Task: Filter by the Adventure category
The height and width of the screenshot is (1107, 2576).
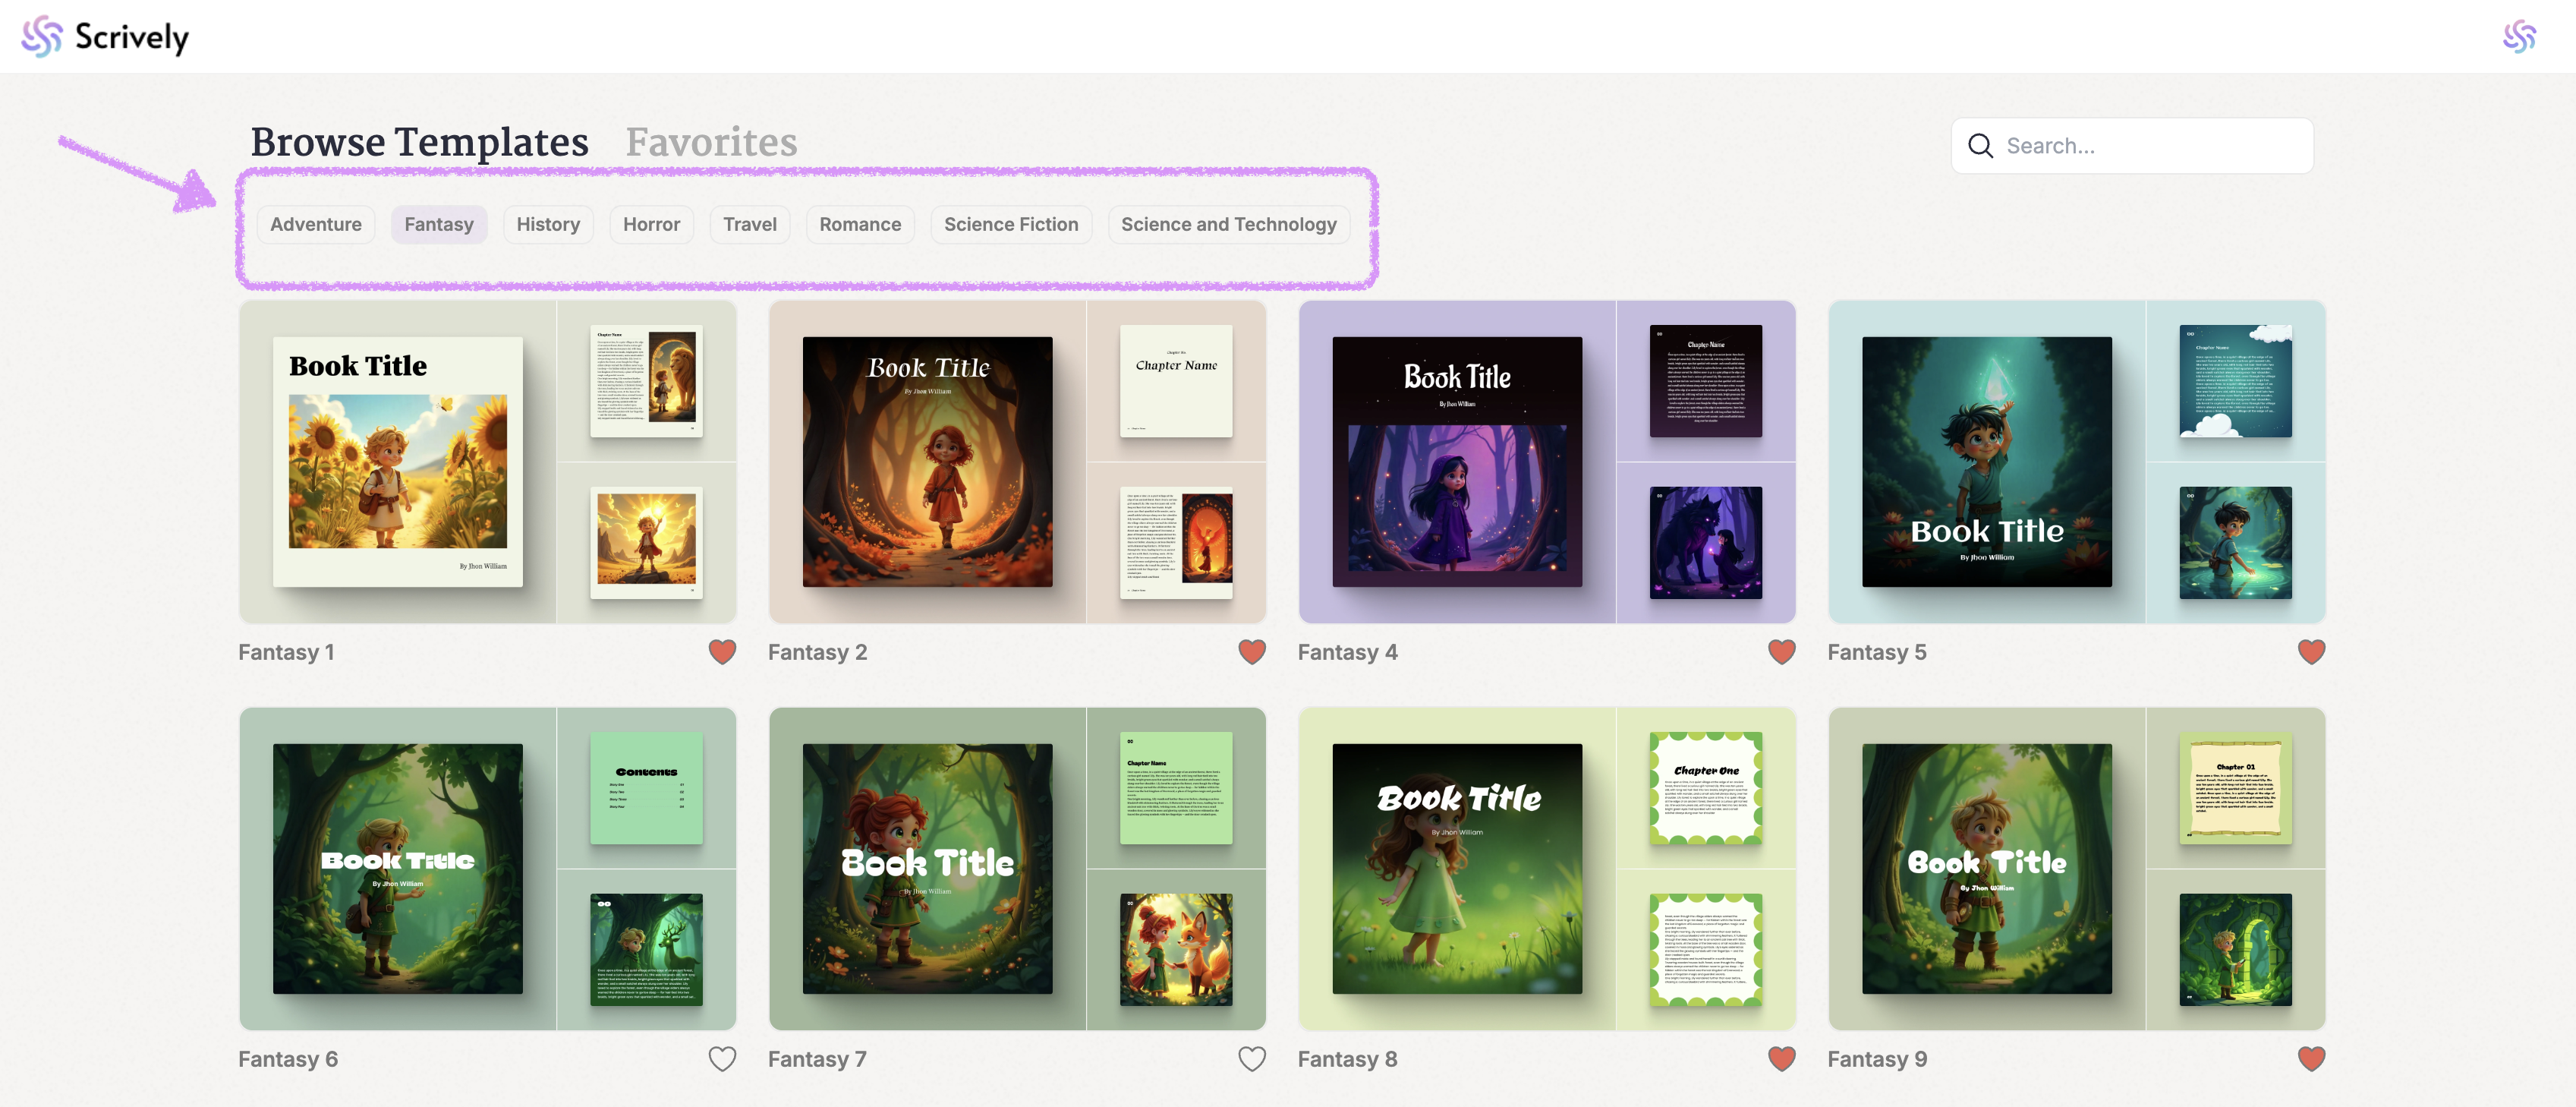Action: (316, 224)
